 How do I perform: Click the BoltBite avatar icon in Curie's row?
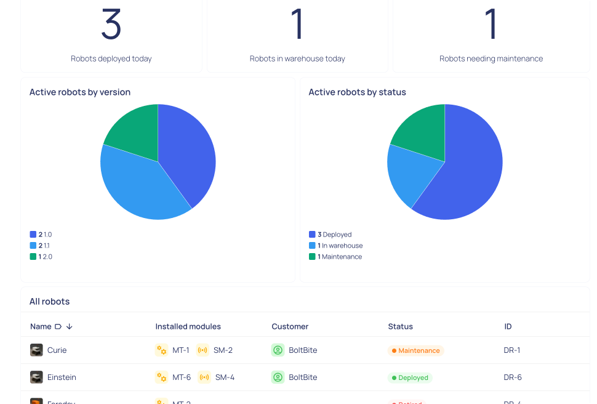277,350
